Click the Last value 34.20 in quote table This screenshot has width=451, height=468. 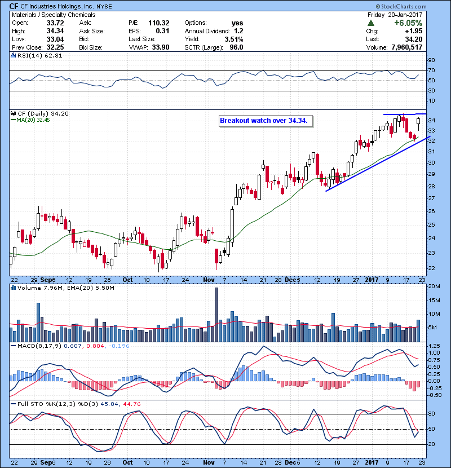tap(414, 39)
